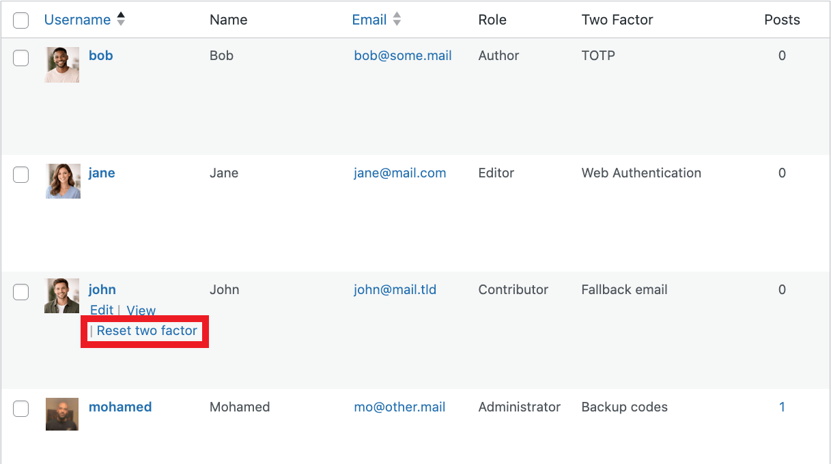The height and width of the screenshot is (464, 831).
Task: Check the checkbox on jane's row
Action: (20, 175)
